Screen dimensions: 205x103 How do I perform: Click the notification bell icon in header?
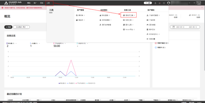[160, 3]
